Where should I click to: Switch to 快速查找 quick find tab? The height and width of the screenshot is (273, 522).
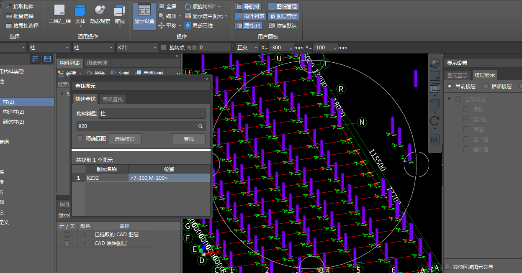pyautogui.click(x=85, y=99)
